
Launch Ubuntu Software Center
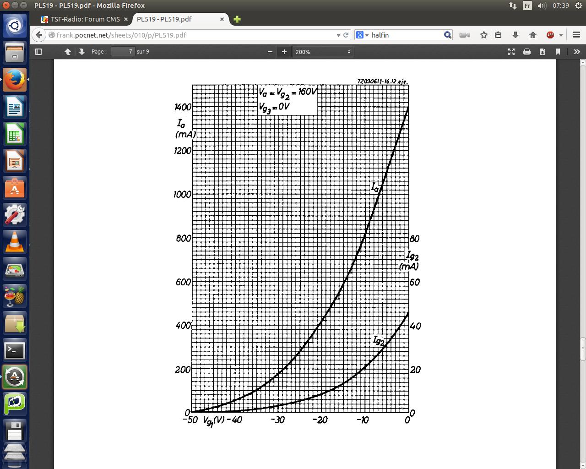click(15, 188)
